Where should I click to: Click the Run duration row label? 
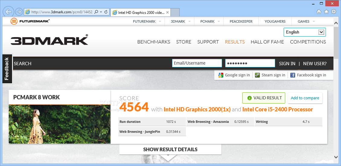click(x=130, y=122)
